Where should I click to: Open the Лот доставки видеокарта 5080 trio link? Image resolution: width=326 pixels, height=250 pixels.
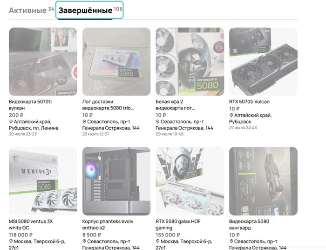click(x=108, y=104)
